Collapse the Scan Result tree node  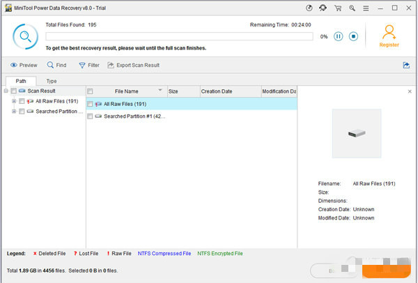click(x=6, y=91)
